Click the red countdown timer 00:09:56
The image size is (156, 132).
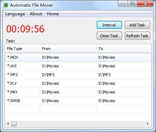(25, 29)
